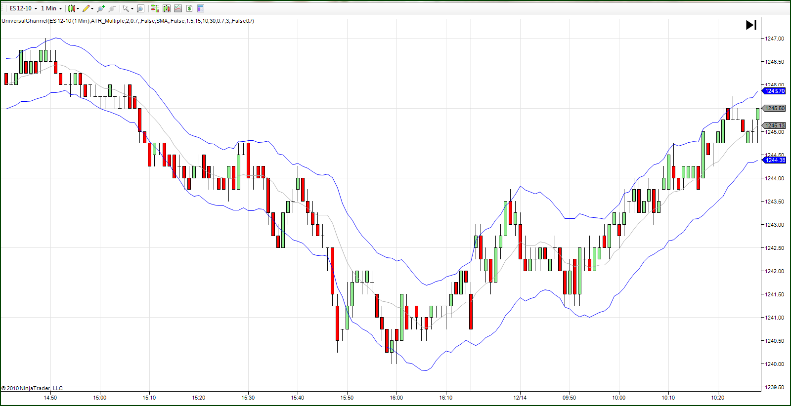Select the pointer cursor tool
The height and width of the screenshot is (406, 791).
pyautogui.click(x=126, y=8)
